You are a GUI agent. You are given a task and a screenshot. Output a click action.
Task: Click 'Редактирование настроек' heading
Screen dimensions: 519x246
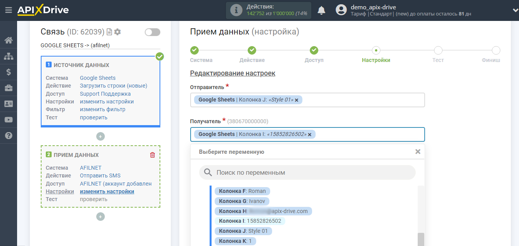coord(233,73)
